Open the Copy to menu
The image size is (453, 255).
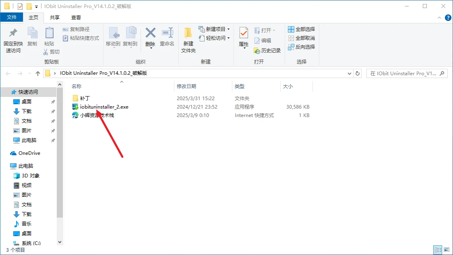coord(130,37)
